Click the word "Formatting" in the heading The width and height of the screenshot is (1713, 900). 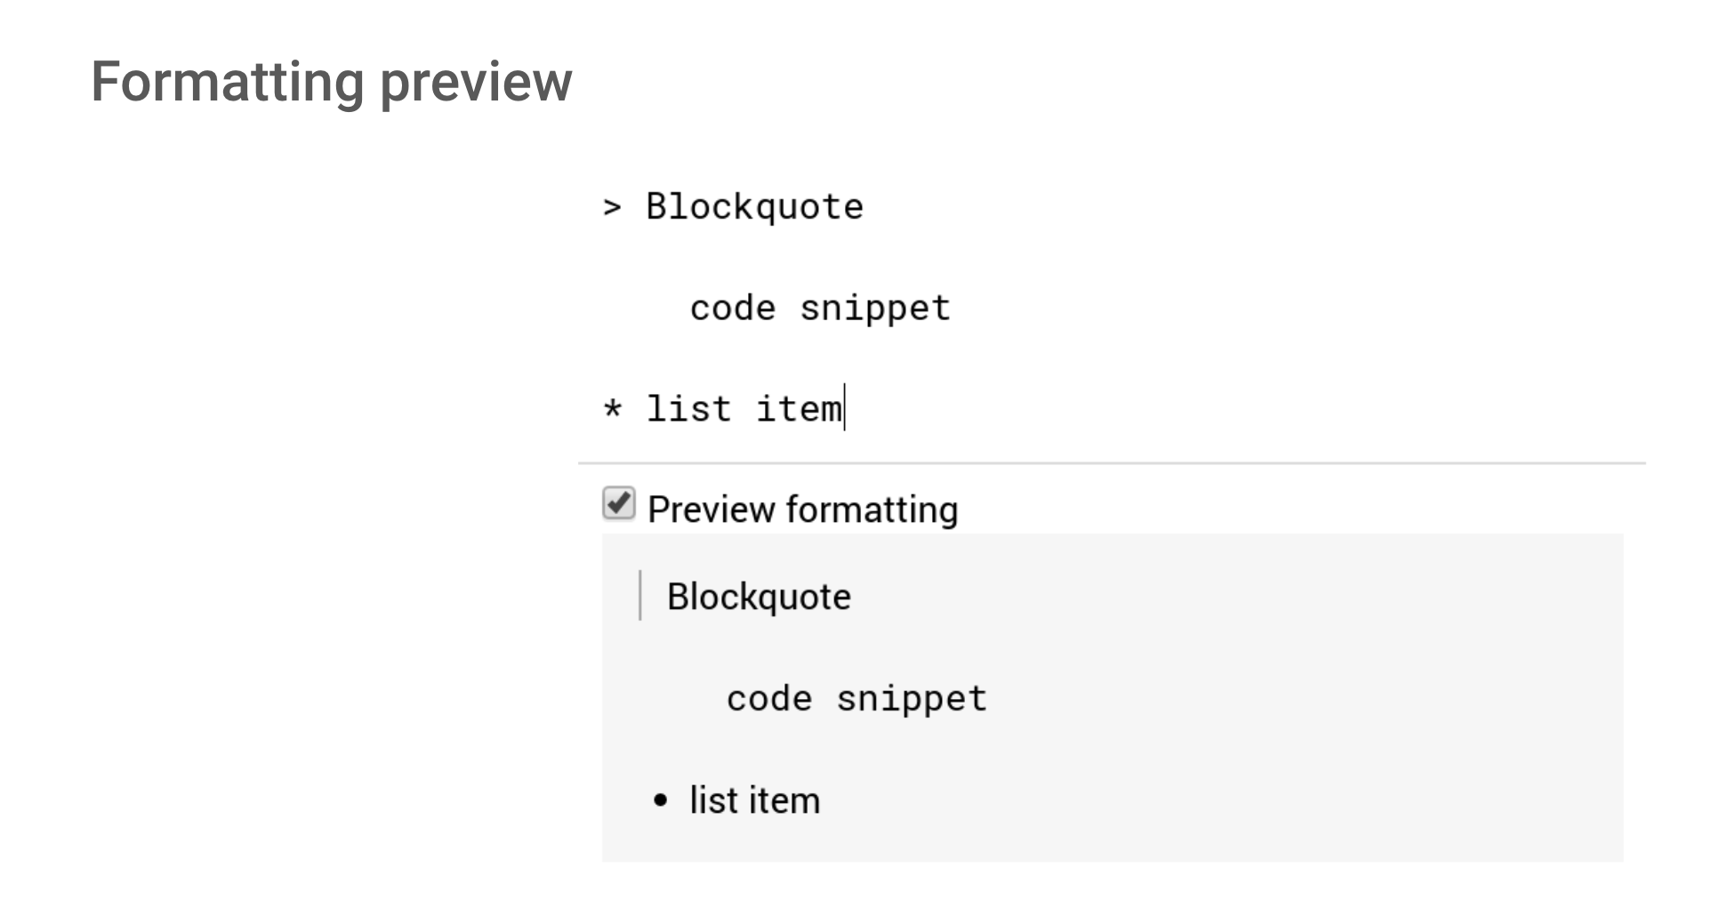pyautogui.click(x=228, y=82)
